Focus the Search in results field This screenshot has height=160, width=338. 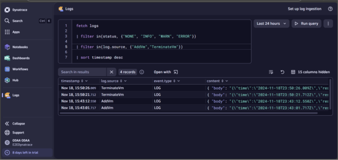[x=82, y=72]
